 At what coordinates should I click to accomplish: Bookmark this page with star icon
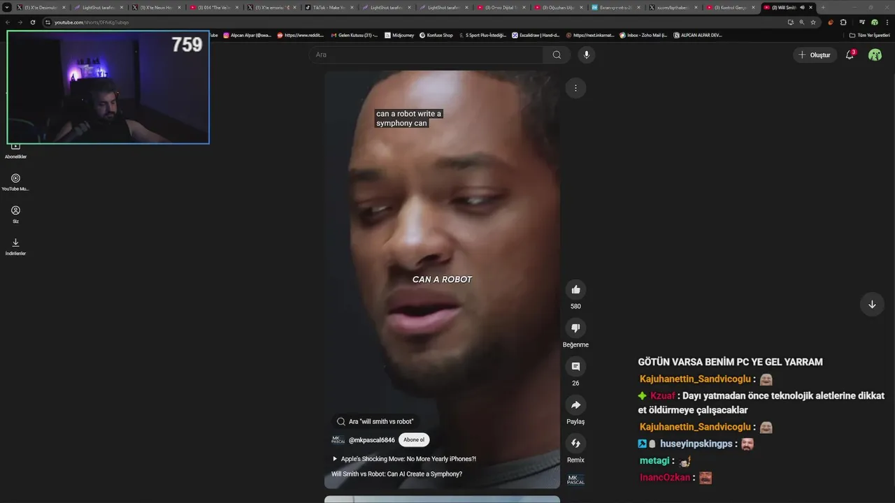[813, 22]
